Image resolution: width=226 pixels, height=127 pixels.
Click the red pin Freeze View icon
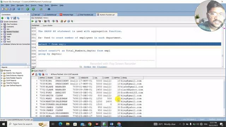pos(33,74)
